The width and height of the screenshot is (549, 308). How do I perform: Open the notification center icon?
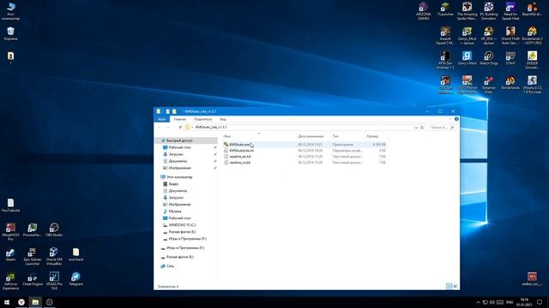(x=540, y=302)
